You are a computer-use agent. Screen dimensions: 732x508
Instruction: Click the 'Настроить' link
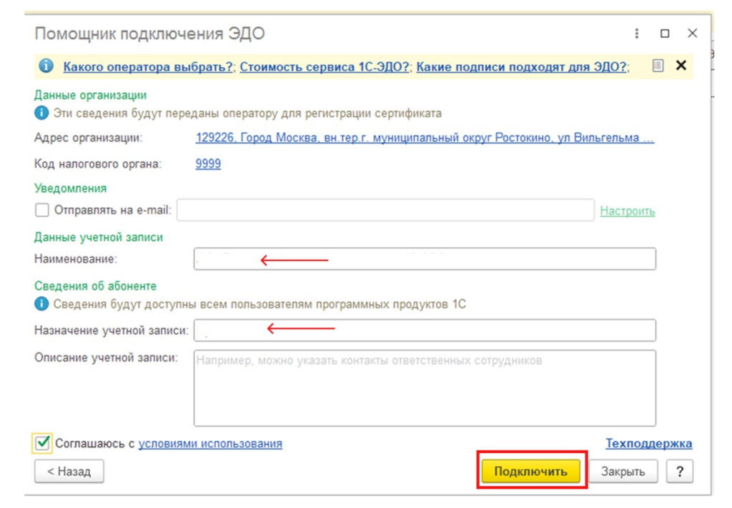pos(628,211)
